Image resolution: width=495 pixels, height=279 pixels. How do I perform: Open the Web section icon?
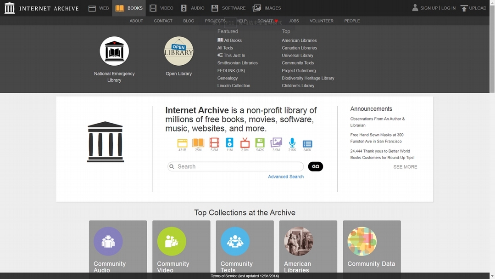(92, 8)
